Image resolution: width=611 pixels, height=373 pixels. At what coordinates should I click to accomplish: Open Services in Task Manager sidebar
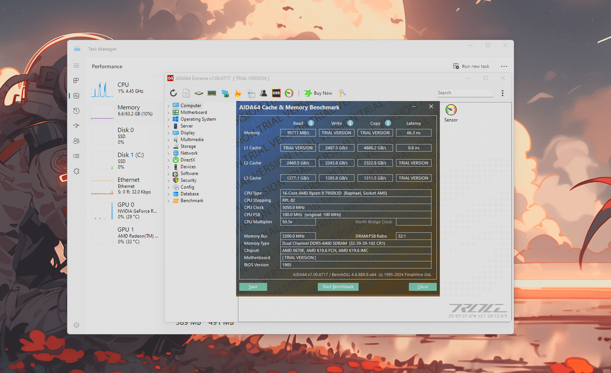pos(76,171)
